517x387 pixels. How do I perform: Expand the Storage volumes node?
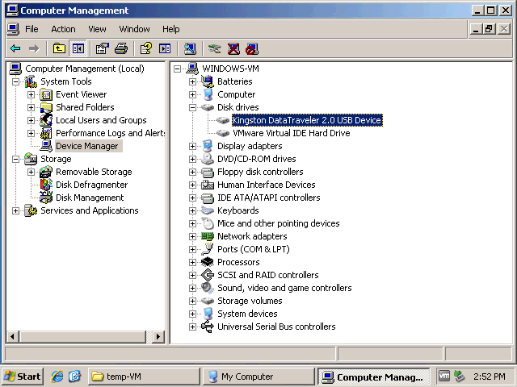tap(192, 301)
